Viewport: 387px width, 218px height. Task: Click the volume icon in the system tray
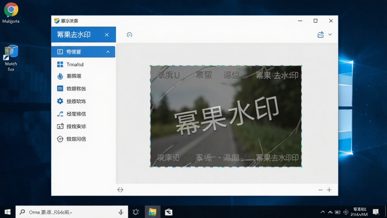(346, 212)
